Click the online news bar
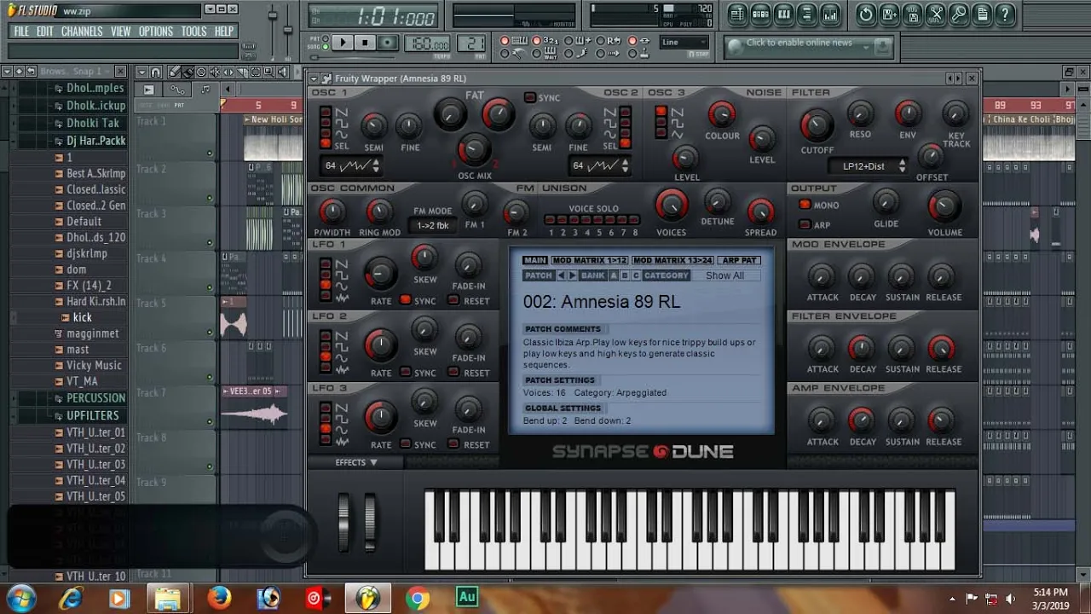This screenshot has width=1091, height=614. click(x=808, y=47)
